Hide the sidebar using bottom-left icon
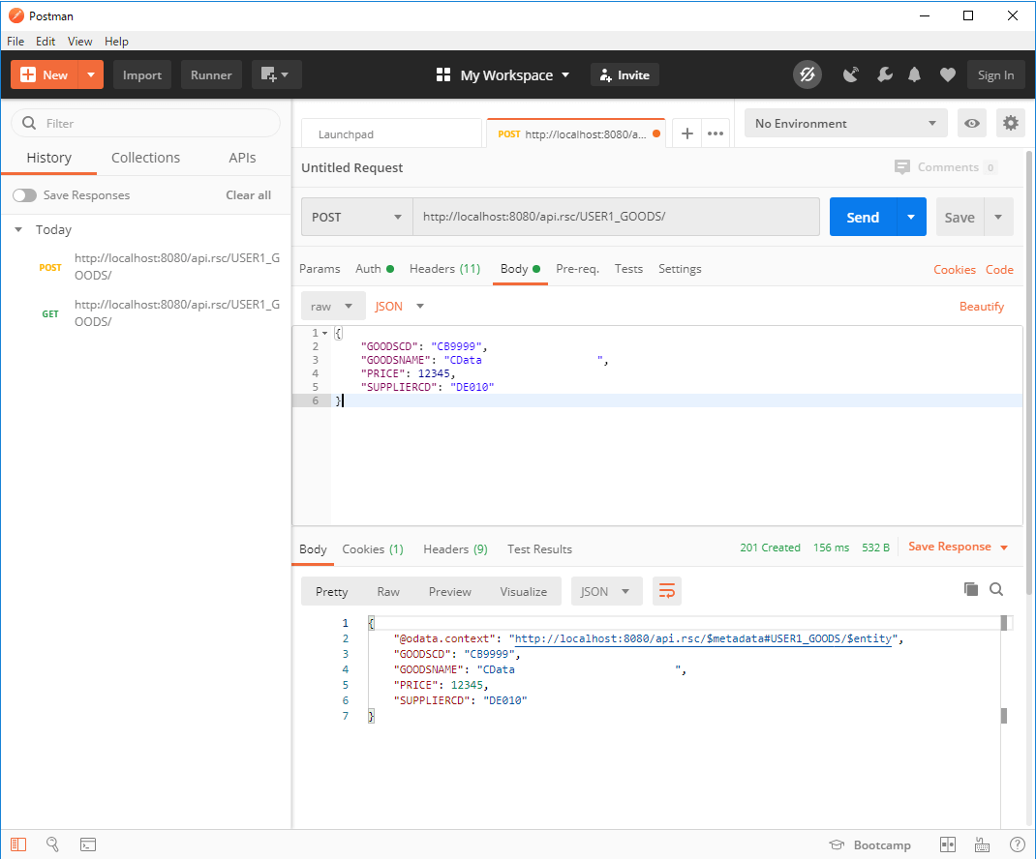Viewport: 1036px width, 859px height. (x=18, y=844)
